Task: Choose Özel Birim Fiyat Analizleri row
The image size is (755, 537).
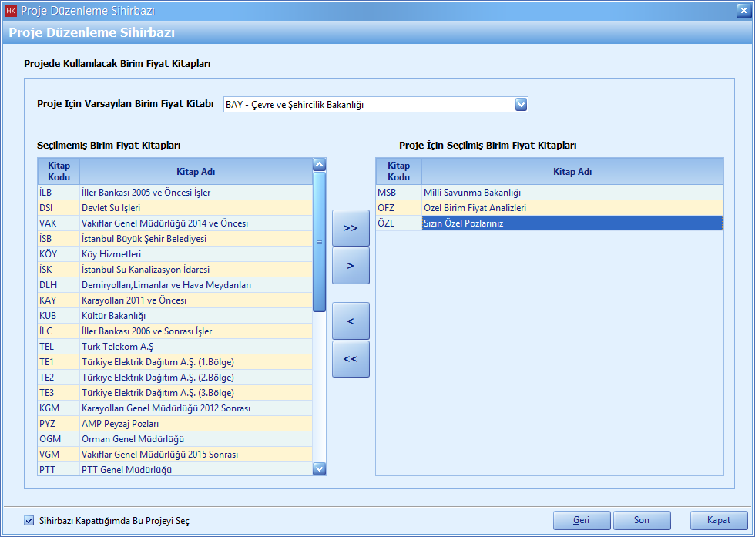Action: point(475,208)
